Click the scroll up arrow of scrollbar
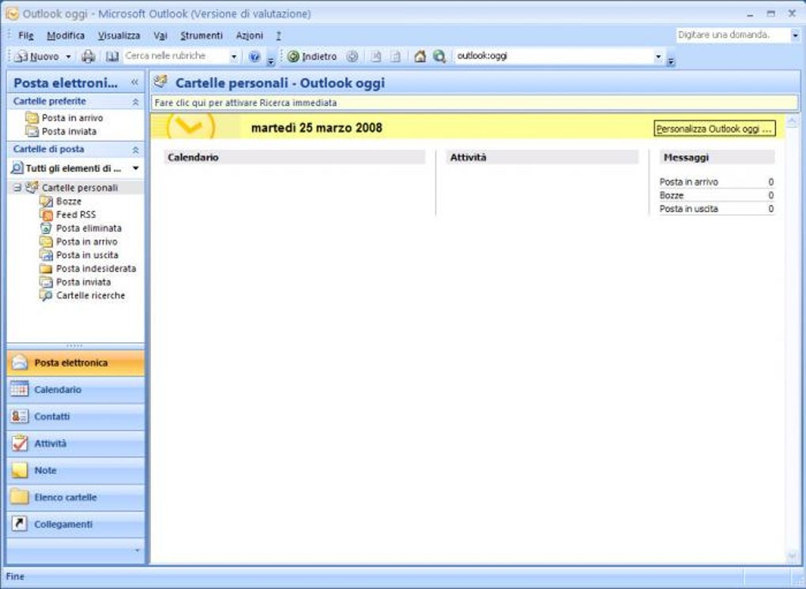This screenshot has width=806, height=589. (792, 122)
